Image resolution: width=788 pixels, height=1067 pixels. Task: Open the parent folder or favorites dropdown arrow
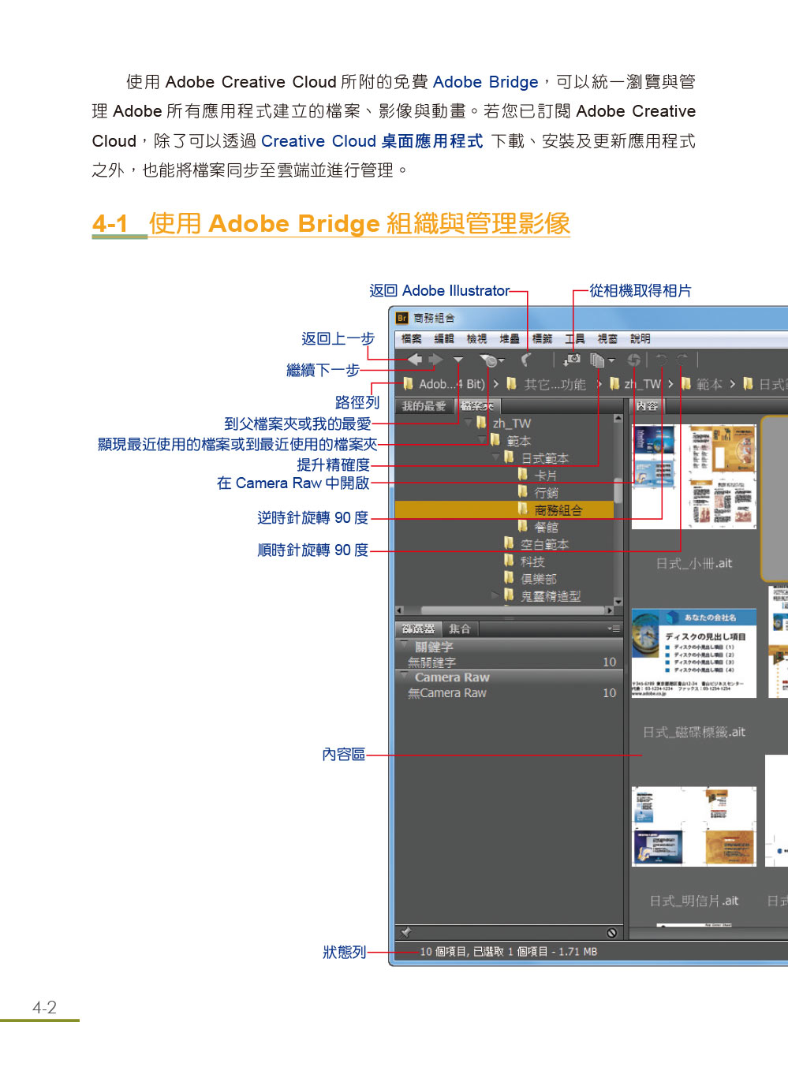click(458, 360)
